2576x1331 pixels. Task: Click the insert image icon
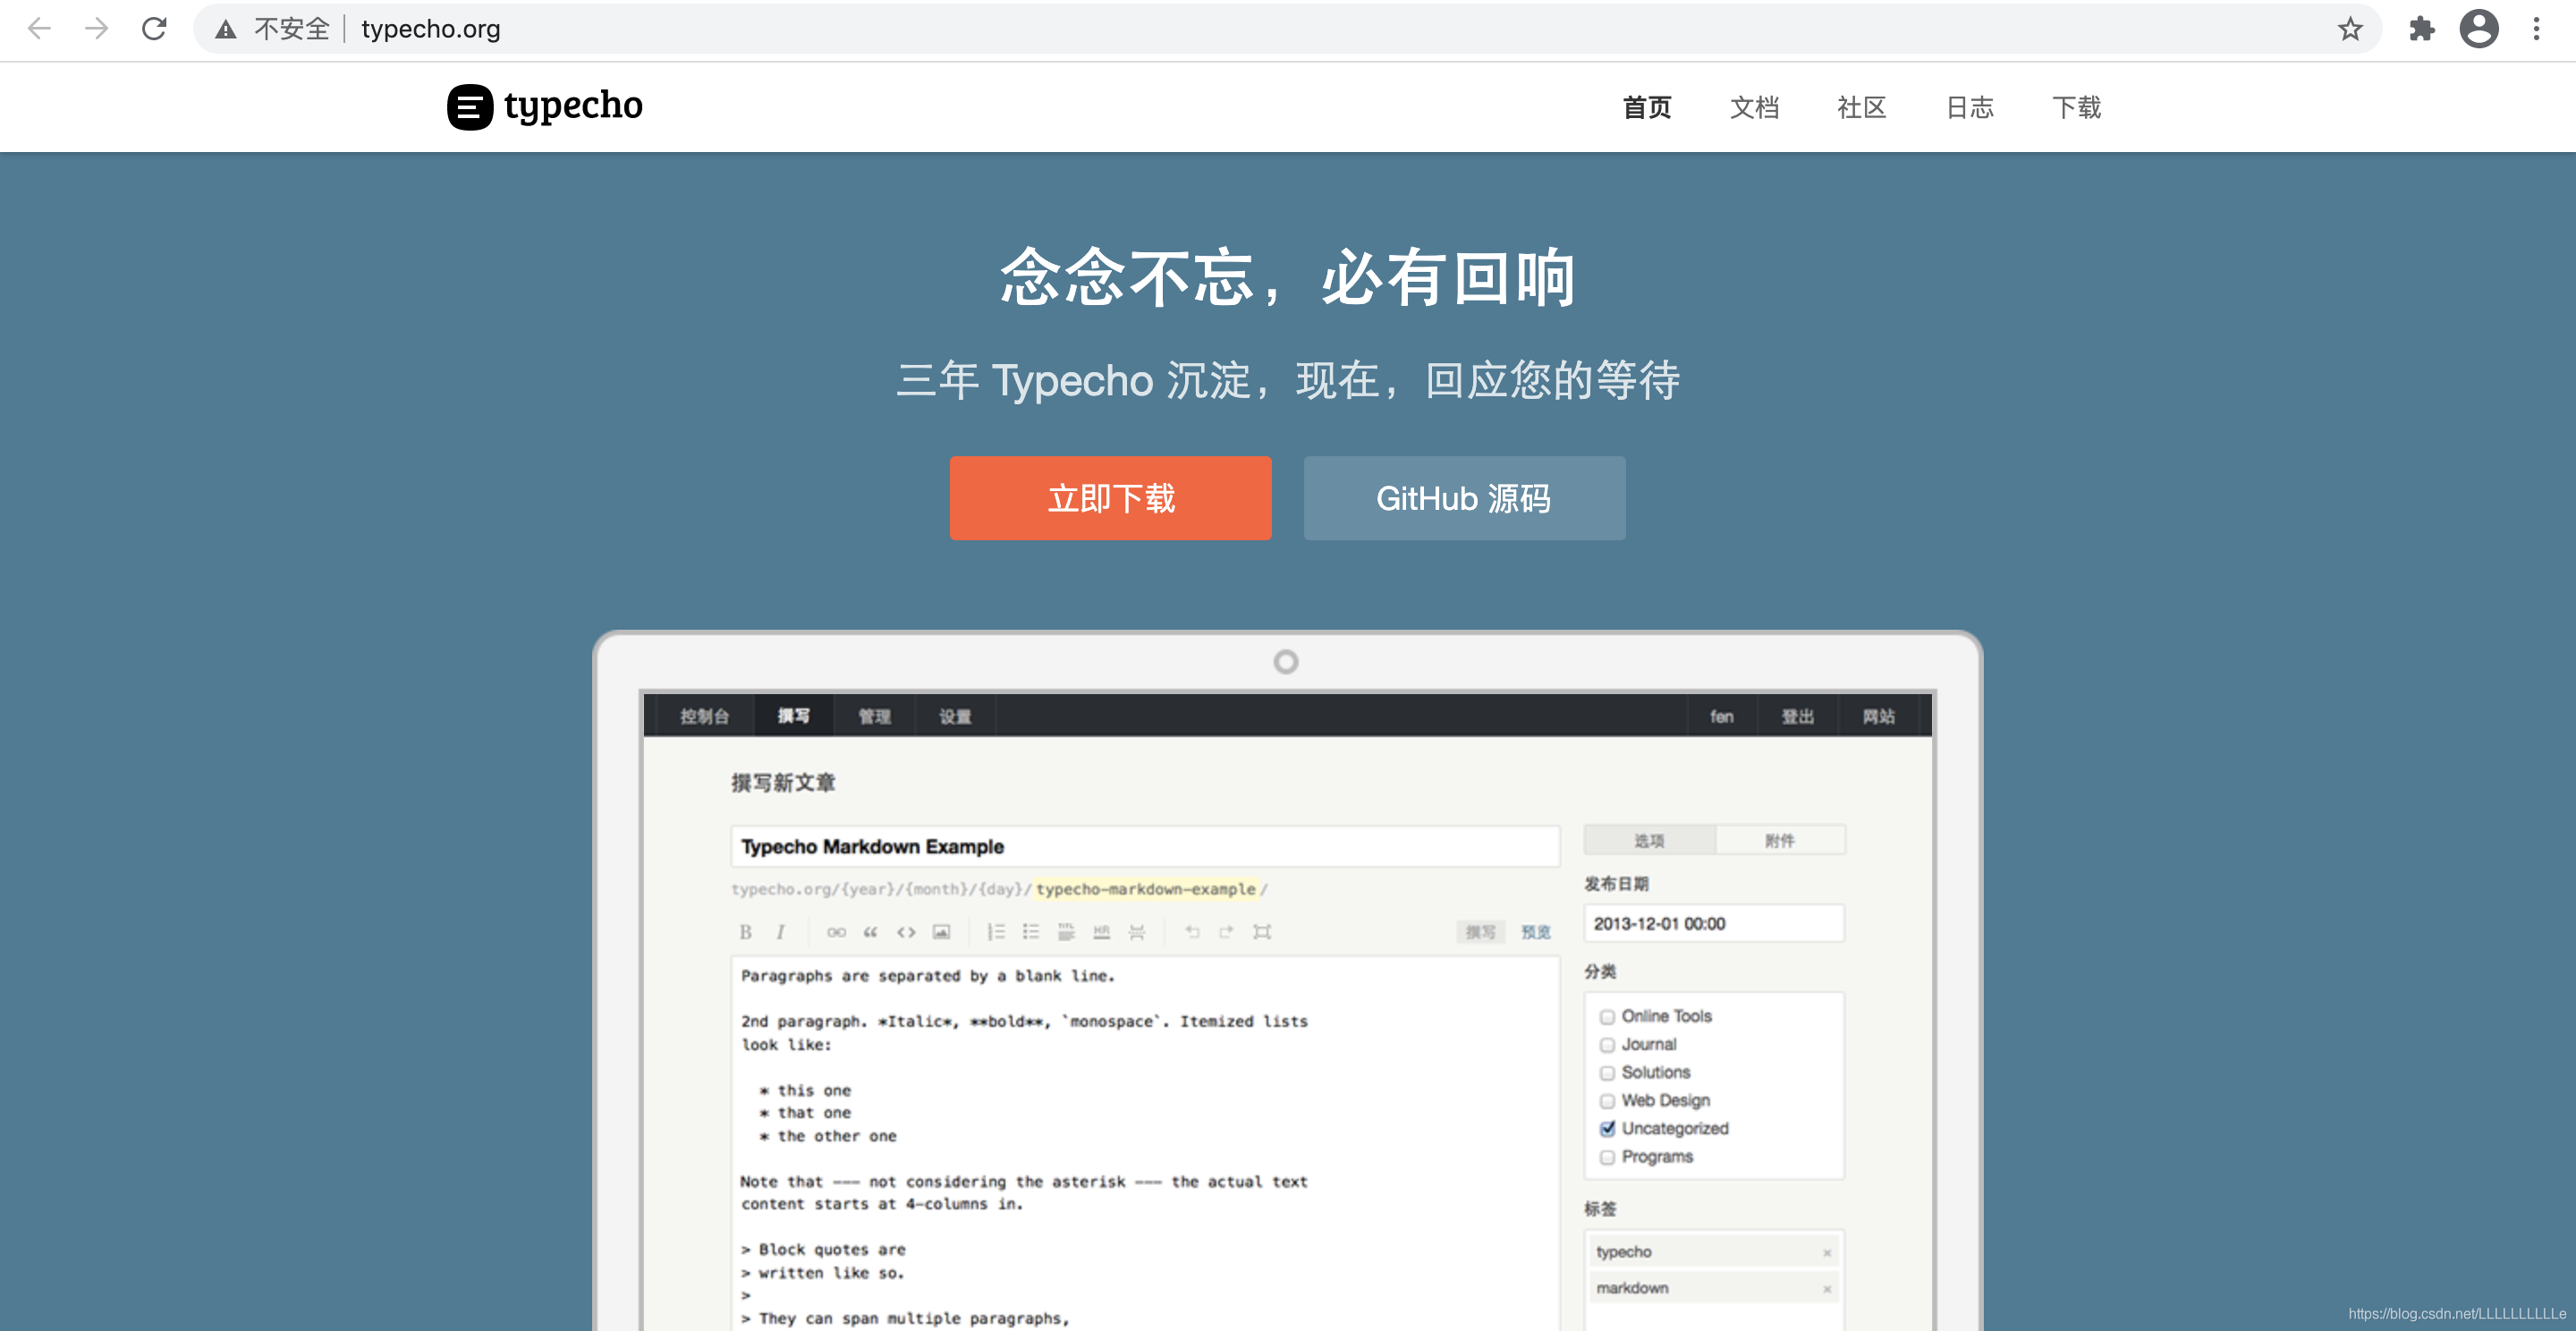coord(941,932)
